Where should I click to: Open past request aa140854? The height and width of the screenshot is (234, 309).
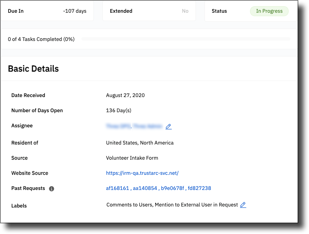click(145, 188)
